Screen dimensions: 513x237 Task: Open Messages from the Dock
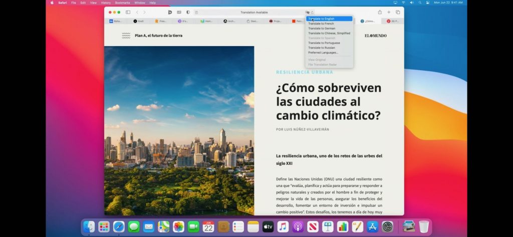(134, 226)
